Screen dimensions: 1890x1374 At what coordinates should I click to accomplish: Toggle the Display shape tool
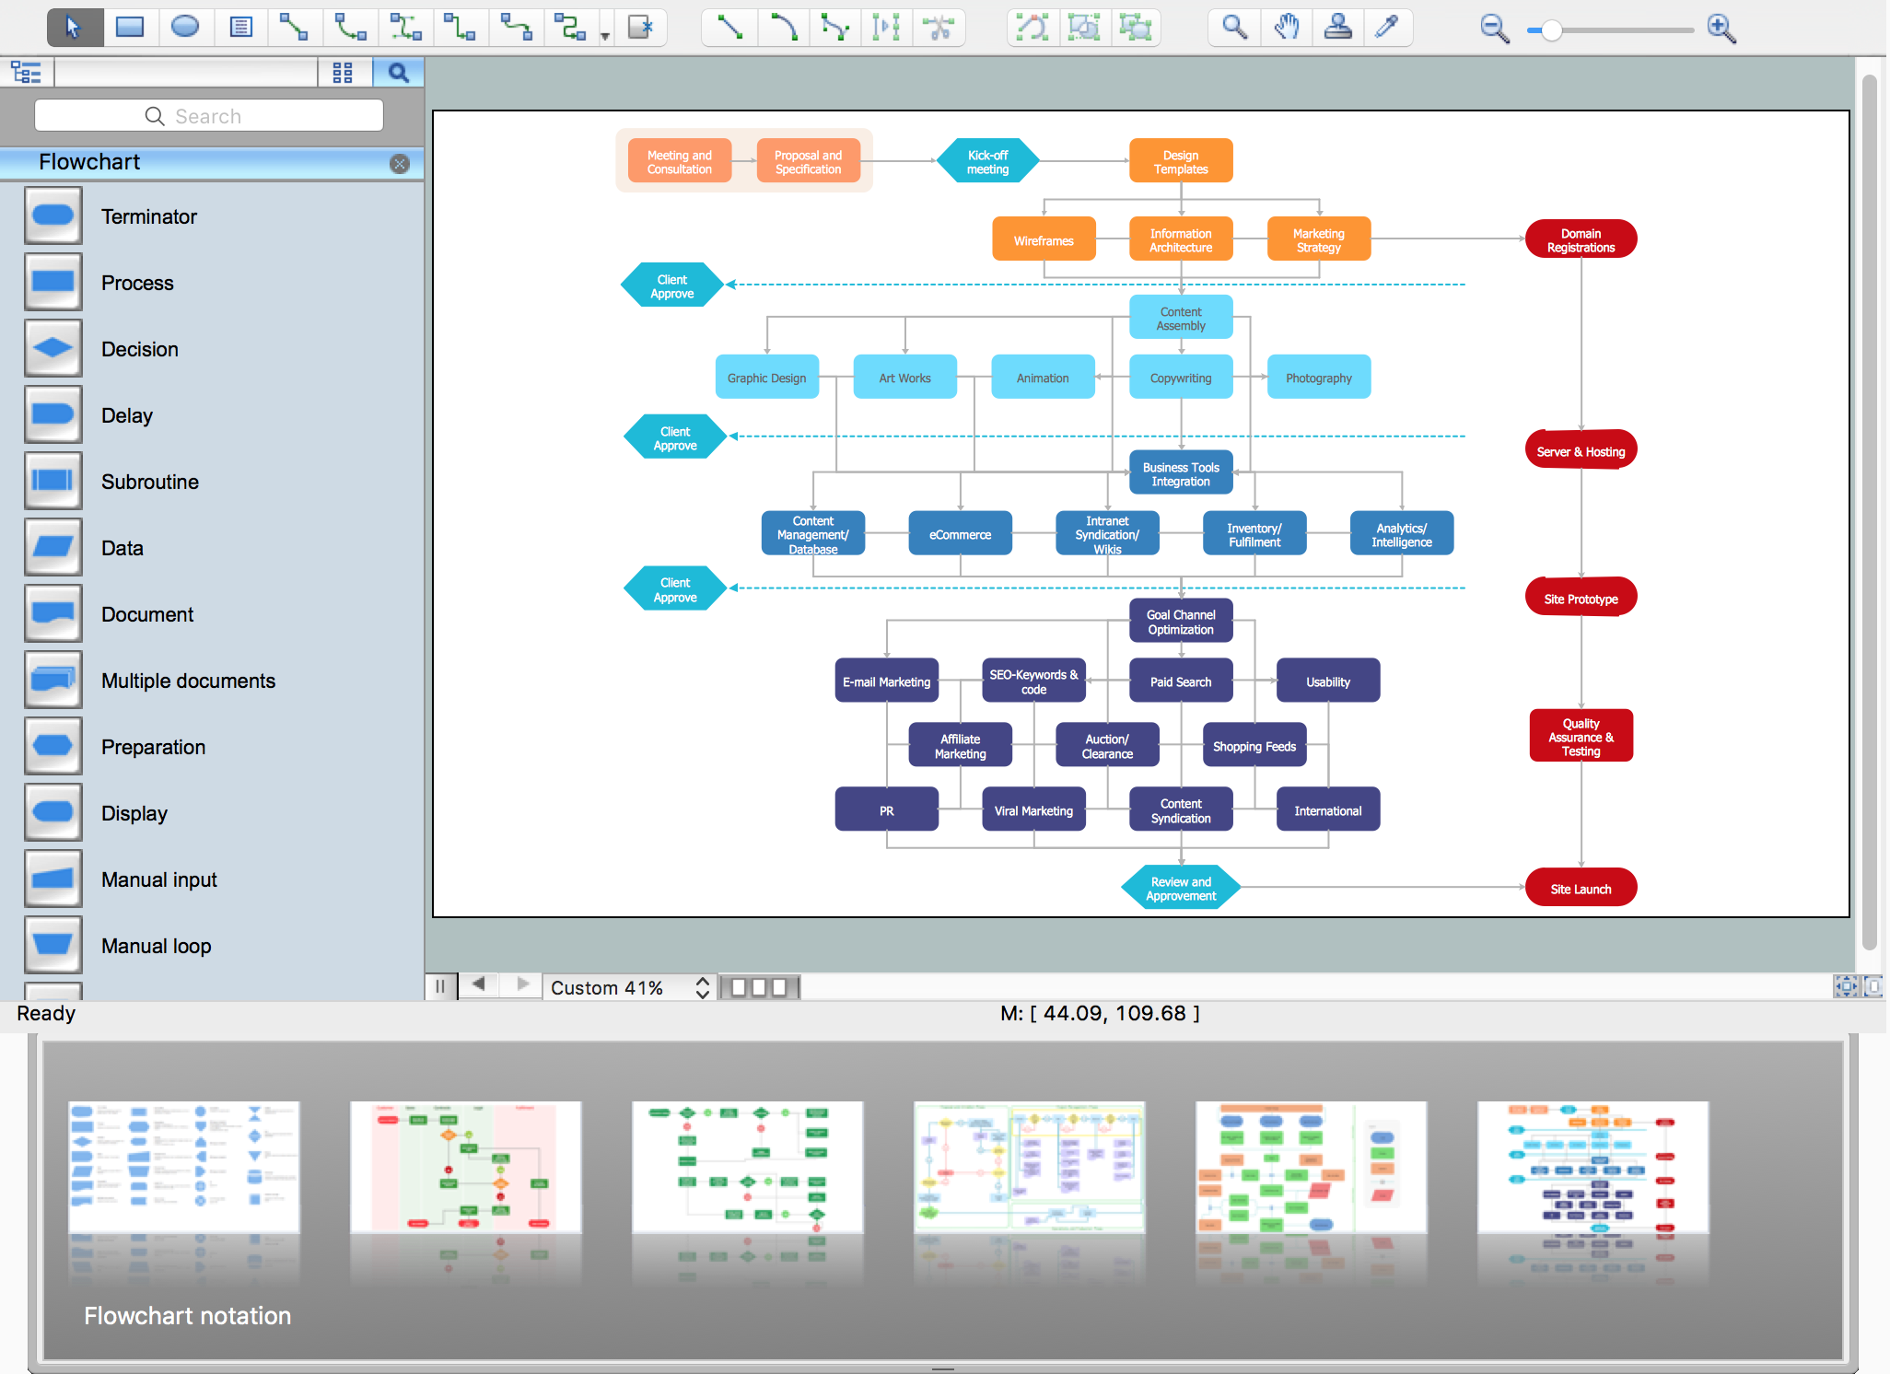[x=56, y=811]
